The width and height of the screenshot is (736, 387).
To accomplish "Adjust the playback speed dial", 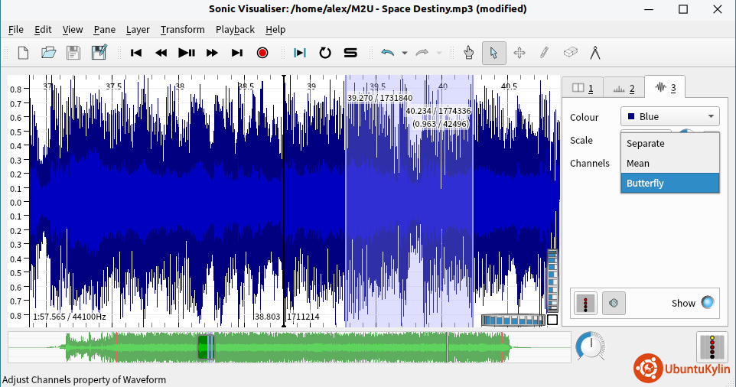I will pyautogui.click(x=589, y=346).
